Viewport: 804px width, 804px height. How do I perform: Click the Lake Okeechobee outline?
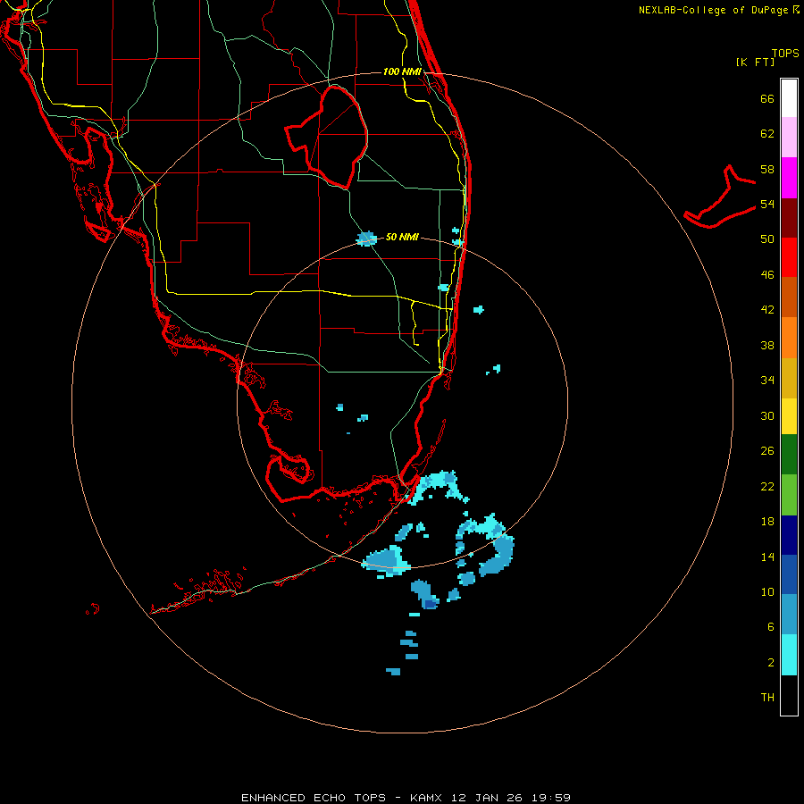pos(327,137)
